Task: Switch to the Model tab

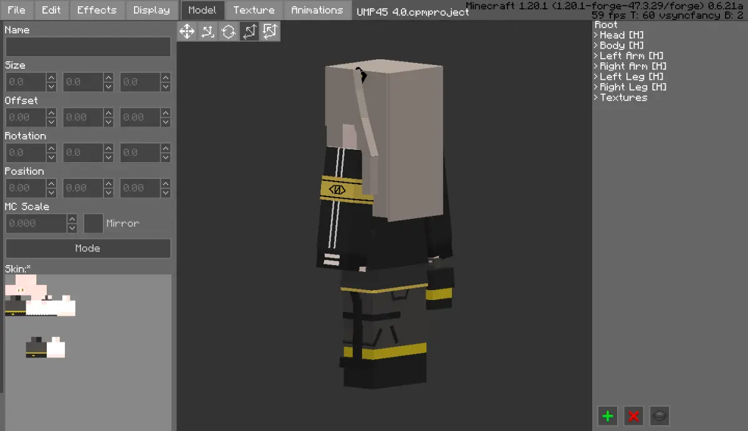Action: (203, 10)
